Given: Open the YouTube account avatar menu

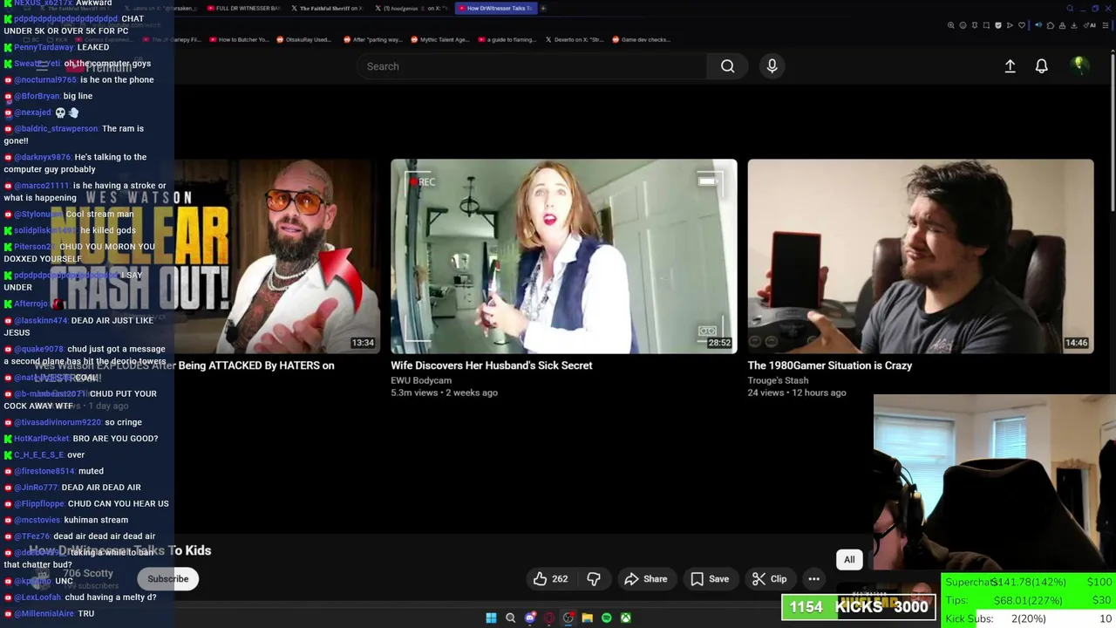Looking at the screenshot, I should pyautogui.click(x=1079, y=65).
